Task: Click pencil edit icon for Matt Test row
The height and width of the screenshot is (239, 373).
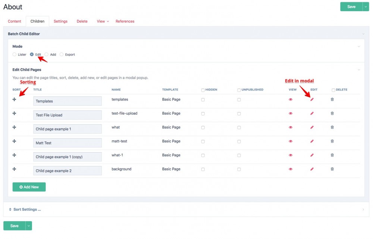Action: [312, 141]
